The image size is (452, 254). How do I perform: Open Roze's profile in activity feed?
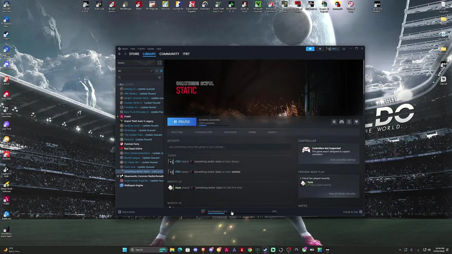178,188
